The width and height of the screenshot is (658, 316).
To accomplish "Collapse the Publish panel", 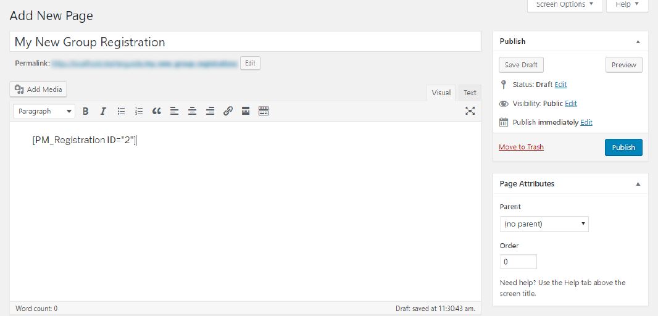I will (x=638, y=41).
